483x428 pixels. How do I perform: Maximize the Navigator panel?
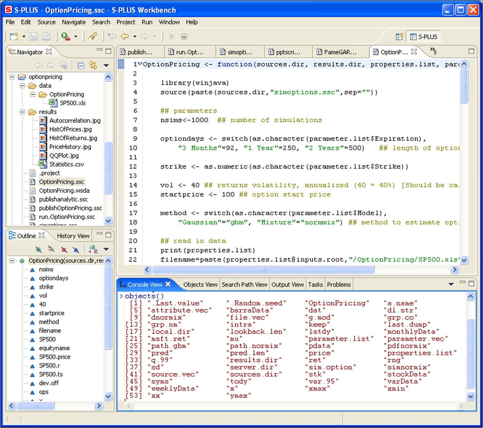click(x=108, y=51)
